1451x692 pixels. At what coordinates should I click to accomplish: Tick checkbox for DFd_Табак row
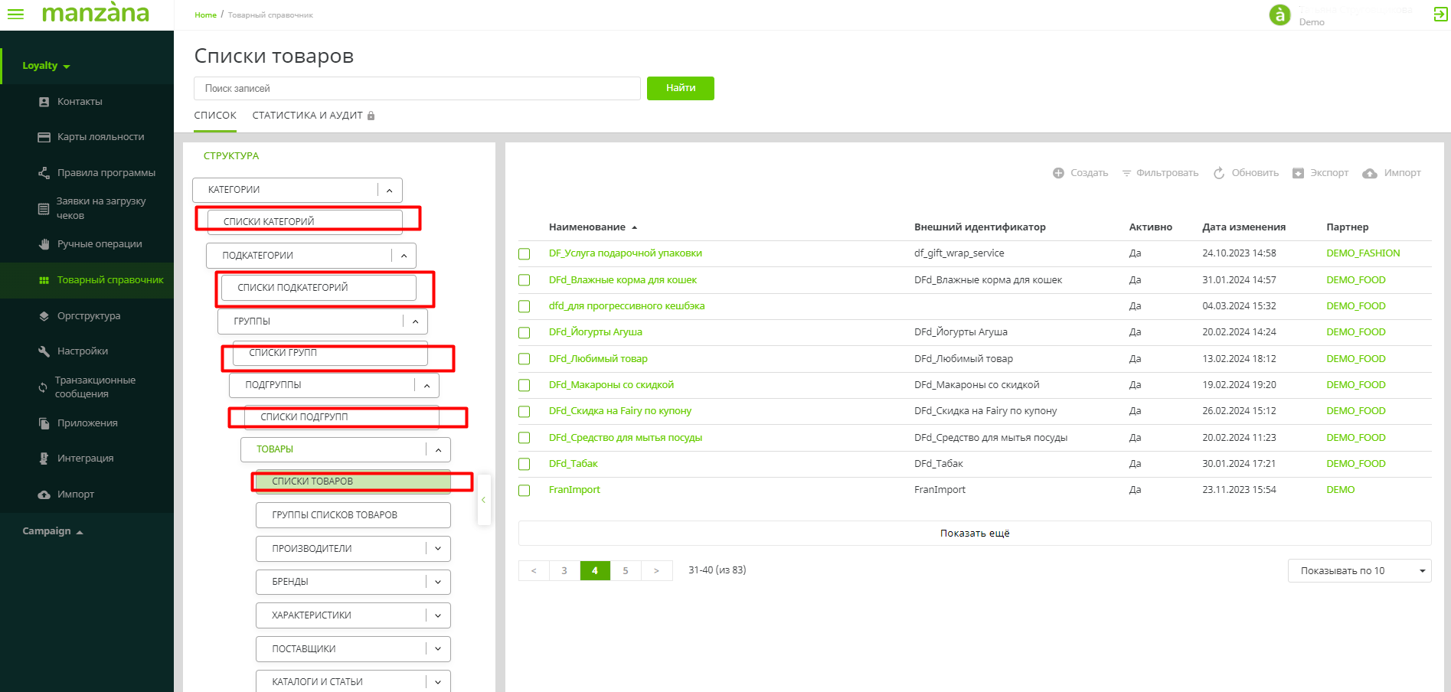click(525, 464)
